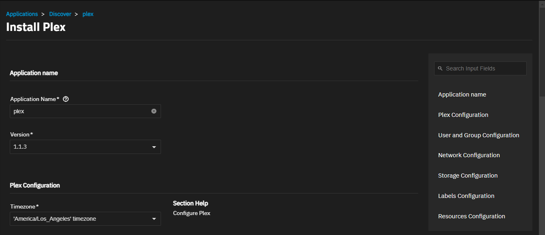Click the Application Name help question mark icon
Viewport: 545px width, 235px height.
click(66, 99)
